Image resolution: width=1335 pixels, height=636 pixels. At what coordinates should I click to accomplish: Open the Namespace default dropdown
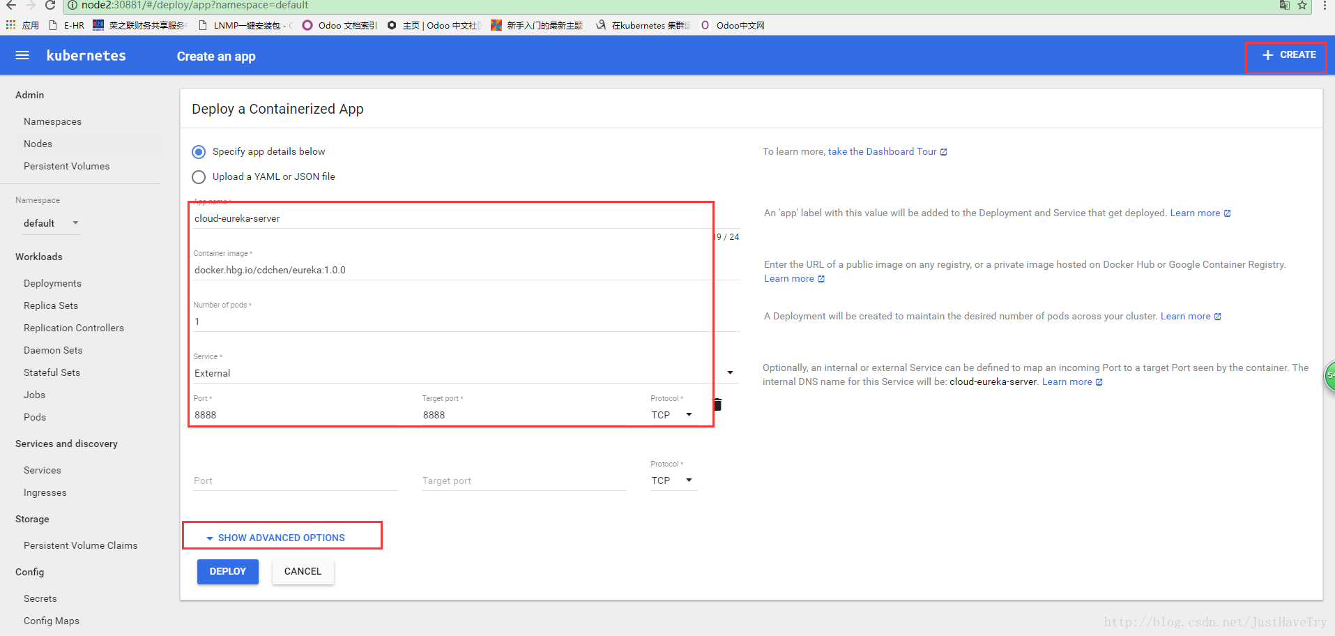click(50, 223)
